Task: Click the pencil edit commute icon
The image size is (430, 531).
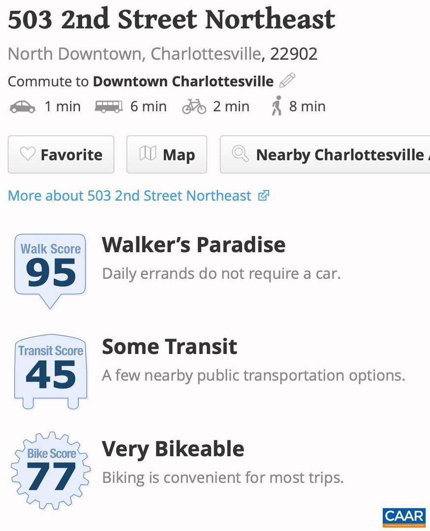Action: (287, 80)
